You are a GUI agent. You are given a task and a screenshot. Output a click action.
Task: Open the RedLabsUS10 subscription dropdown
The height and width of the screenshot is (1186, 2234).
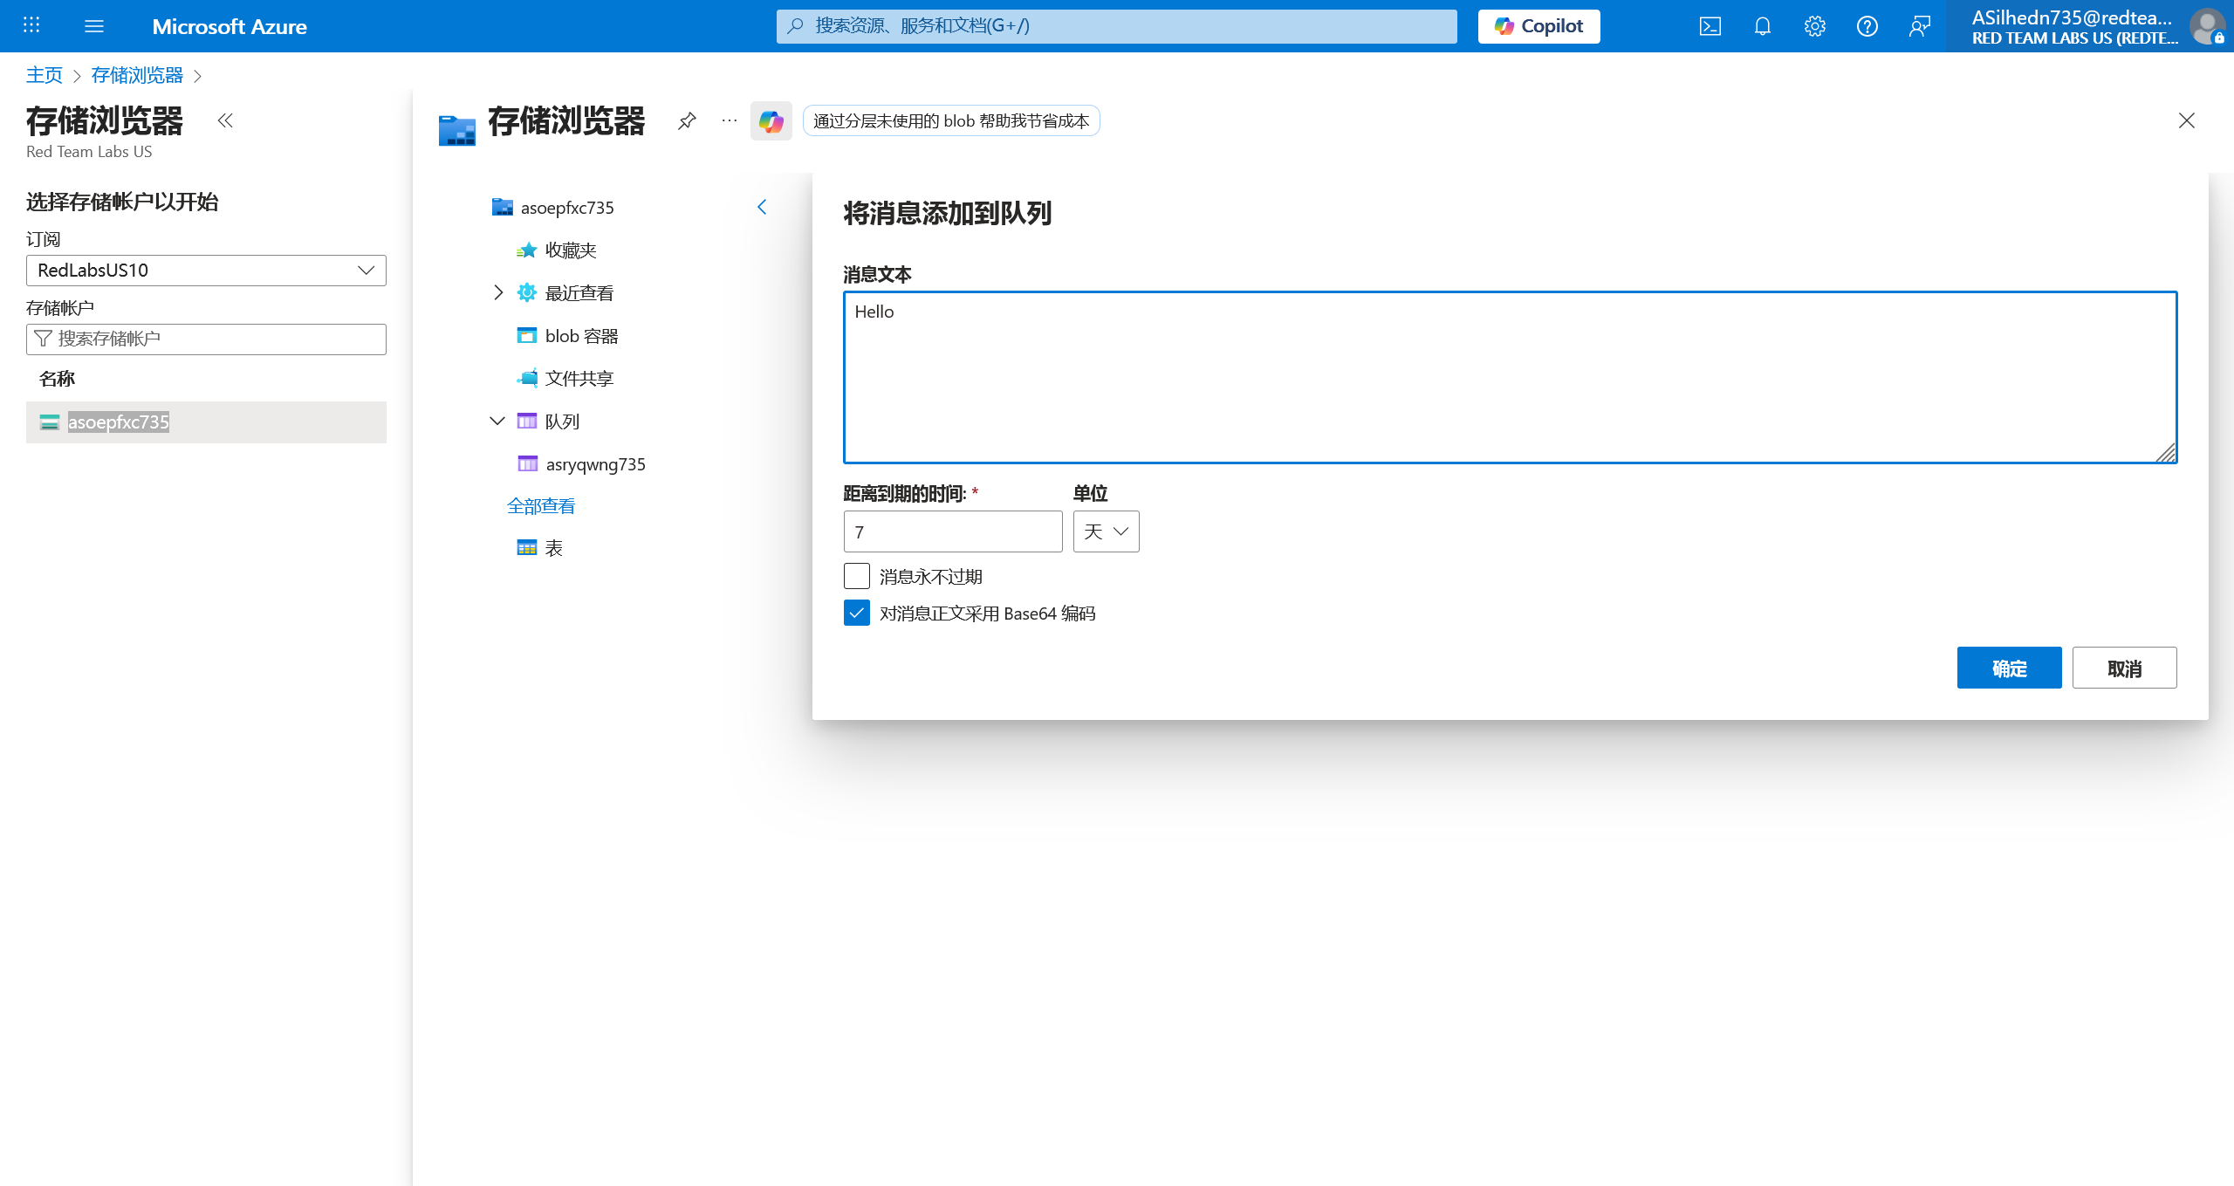click(x=206, y=271)
